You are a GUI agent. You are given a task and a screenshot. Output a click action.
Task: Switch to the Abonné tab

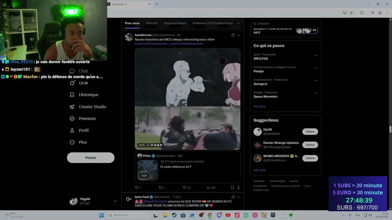[x=152, y=23]
